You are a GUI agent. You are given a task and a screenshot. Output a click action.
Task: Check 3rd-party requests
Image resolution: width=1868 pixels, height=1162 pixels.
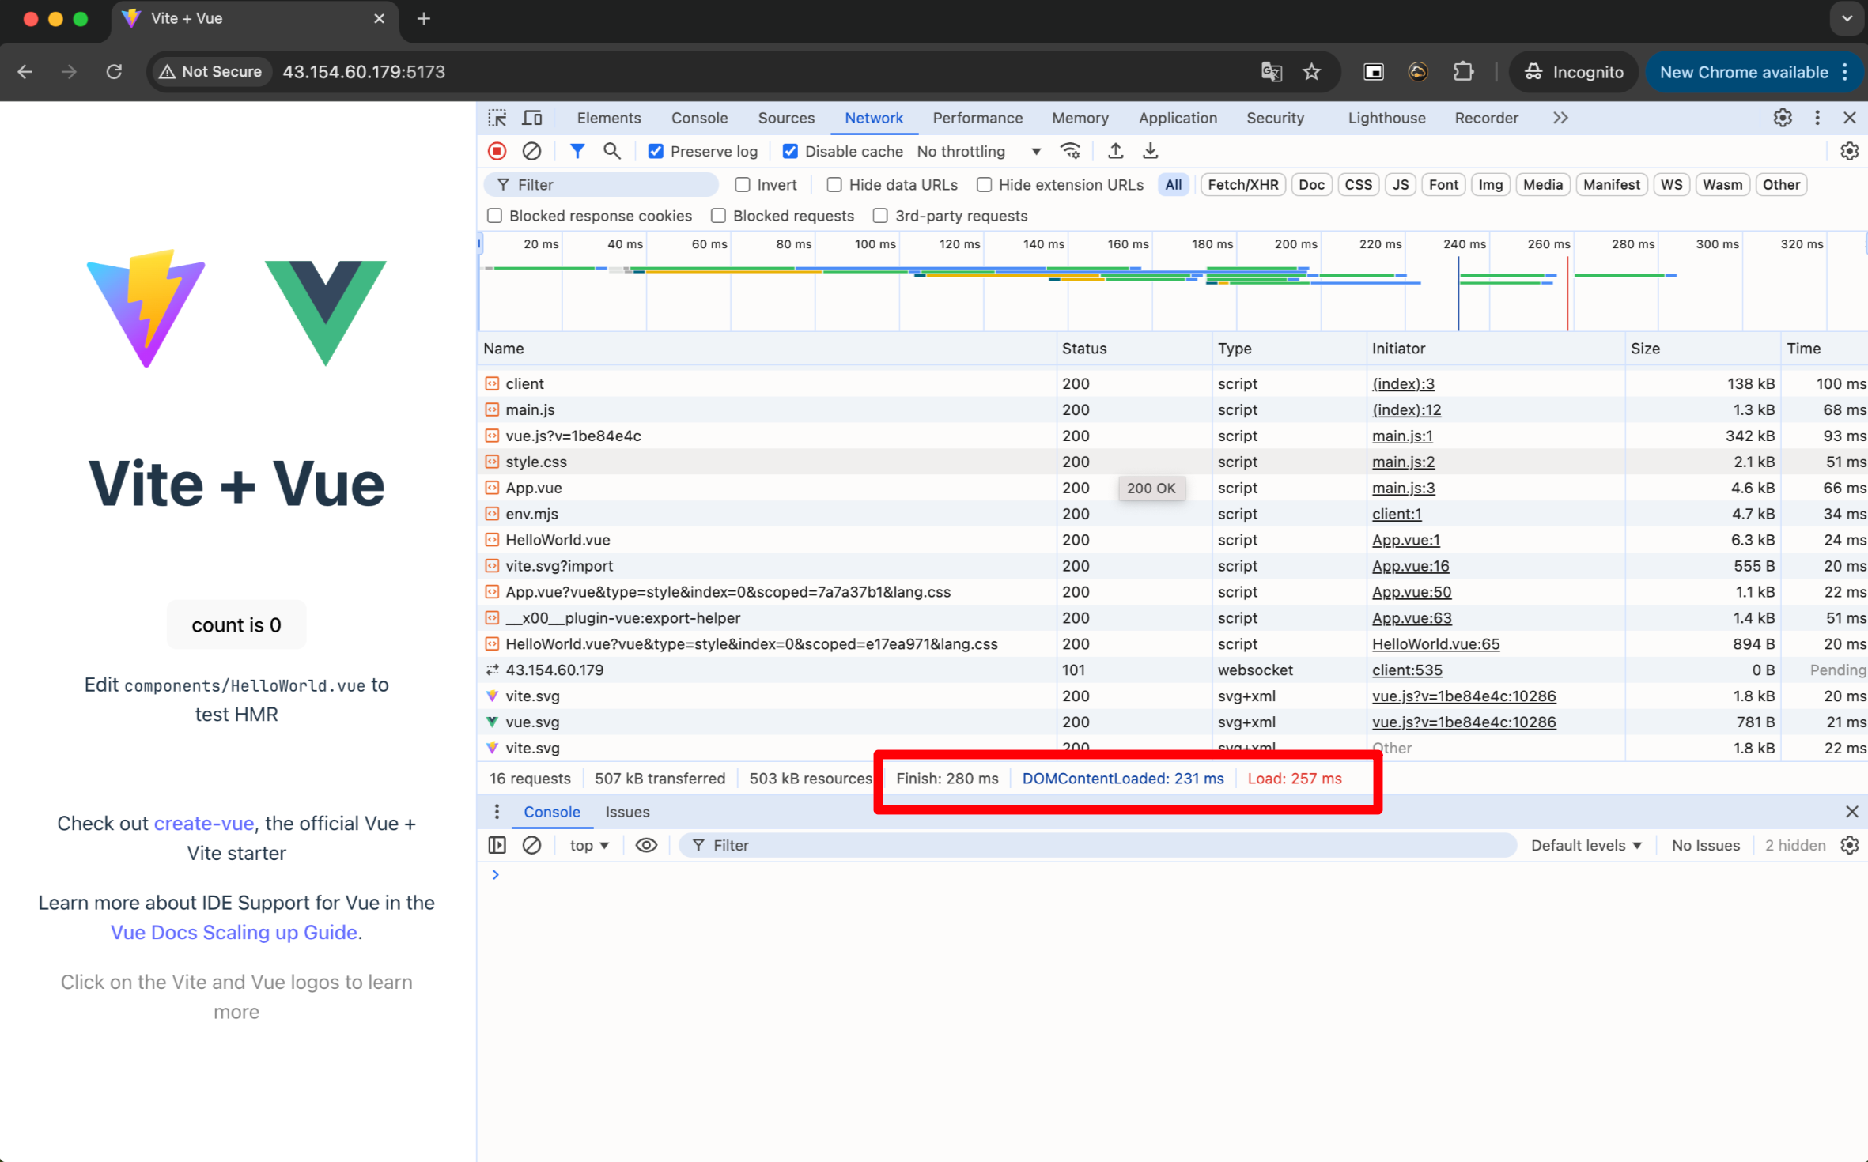coord(880,216)
